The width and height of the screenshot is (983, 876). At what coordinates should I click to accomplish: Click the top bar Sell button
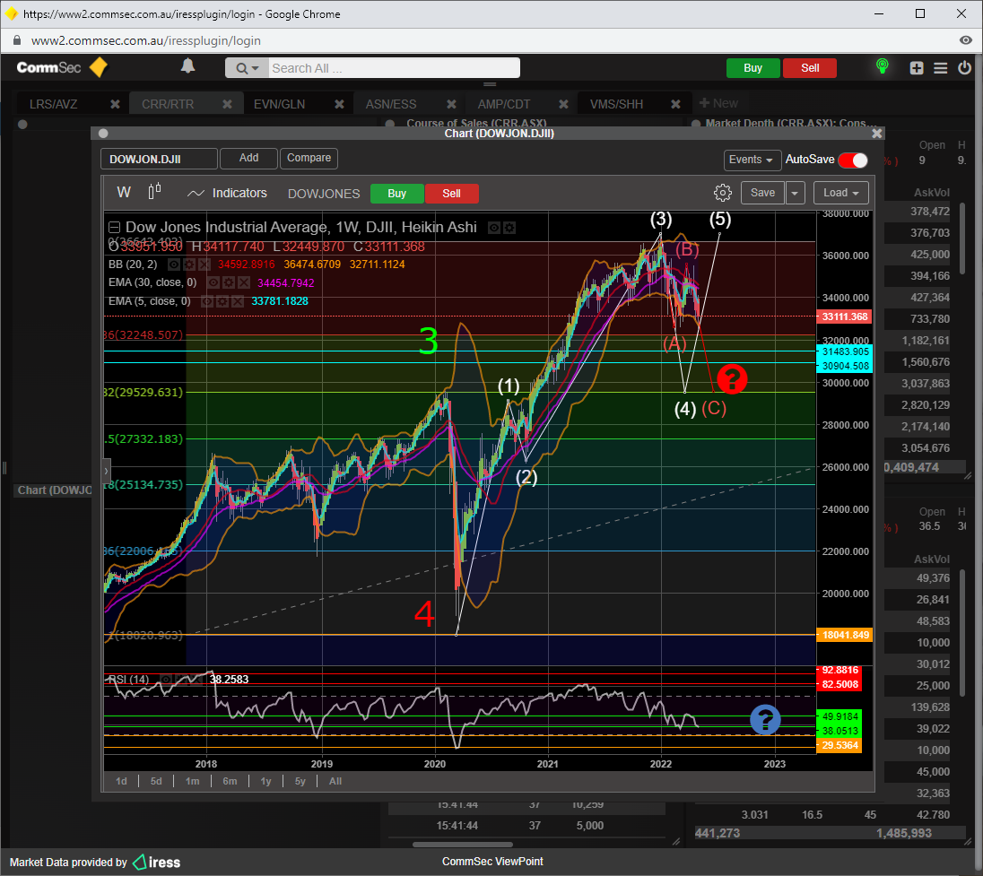tap(810, 68)
